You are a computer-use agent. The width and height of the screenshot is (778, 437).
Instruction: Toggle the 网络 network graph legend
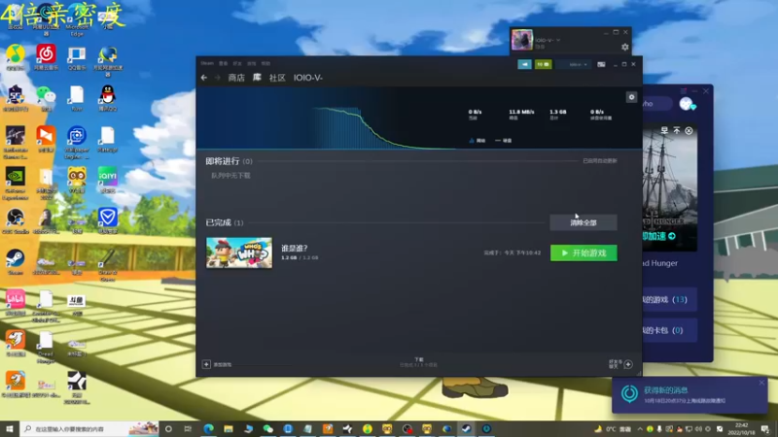click(477, 141)
